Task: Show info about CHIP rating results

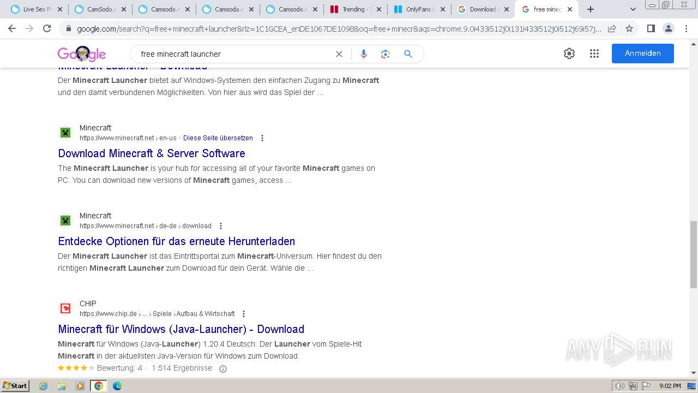Action: [x=222, y=368]
